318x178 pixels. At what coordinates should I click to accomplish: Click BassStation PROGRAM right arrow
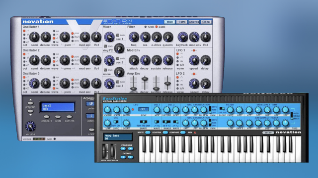[x=131, y=149]
